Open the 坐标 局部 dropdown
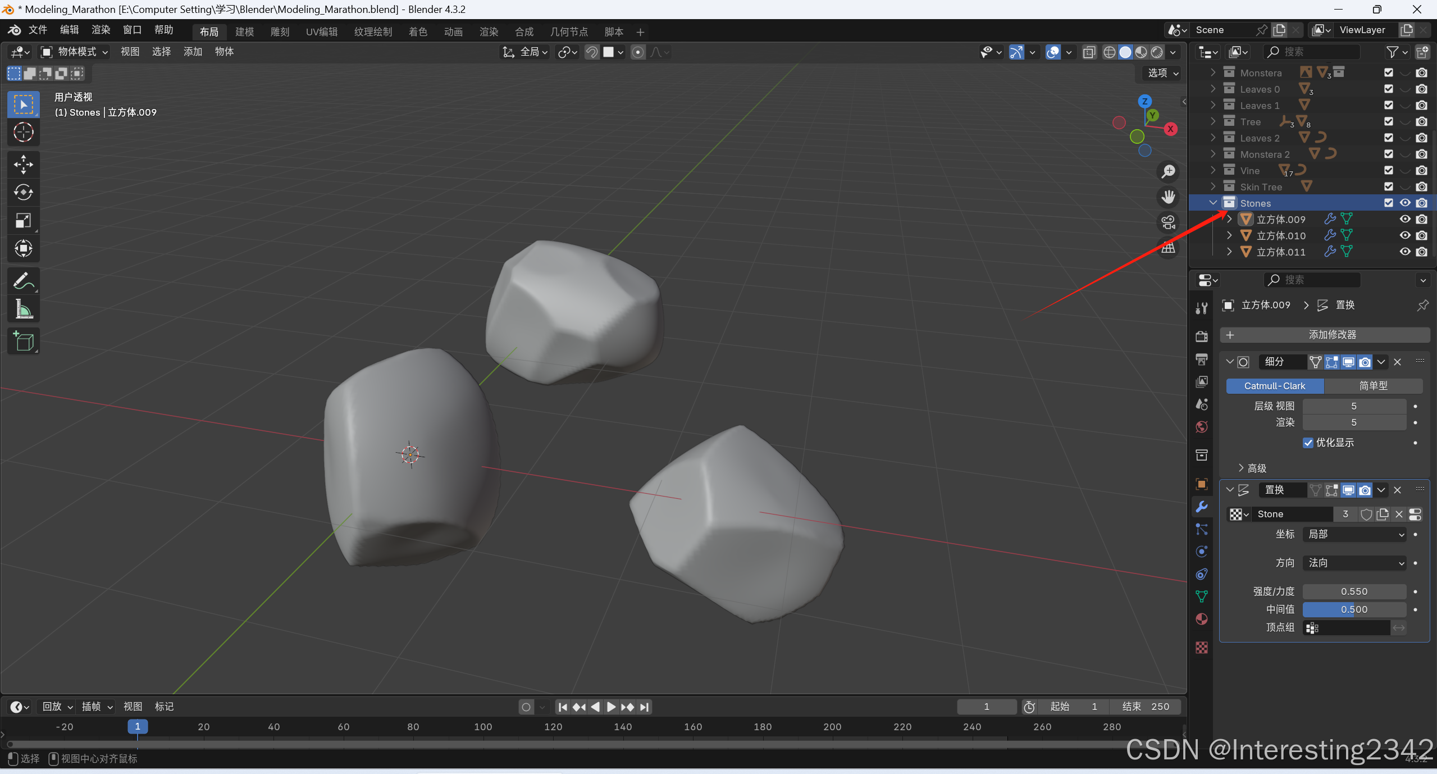 [x=1354, y=534]
